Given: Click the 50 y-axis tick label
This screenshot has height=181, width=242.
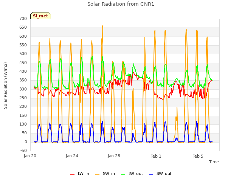Looking at the screenshot, I should tap(24, 133).
